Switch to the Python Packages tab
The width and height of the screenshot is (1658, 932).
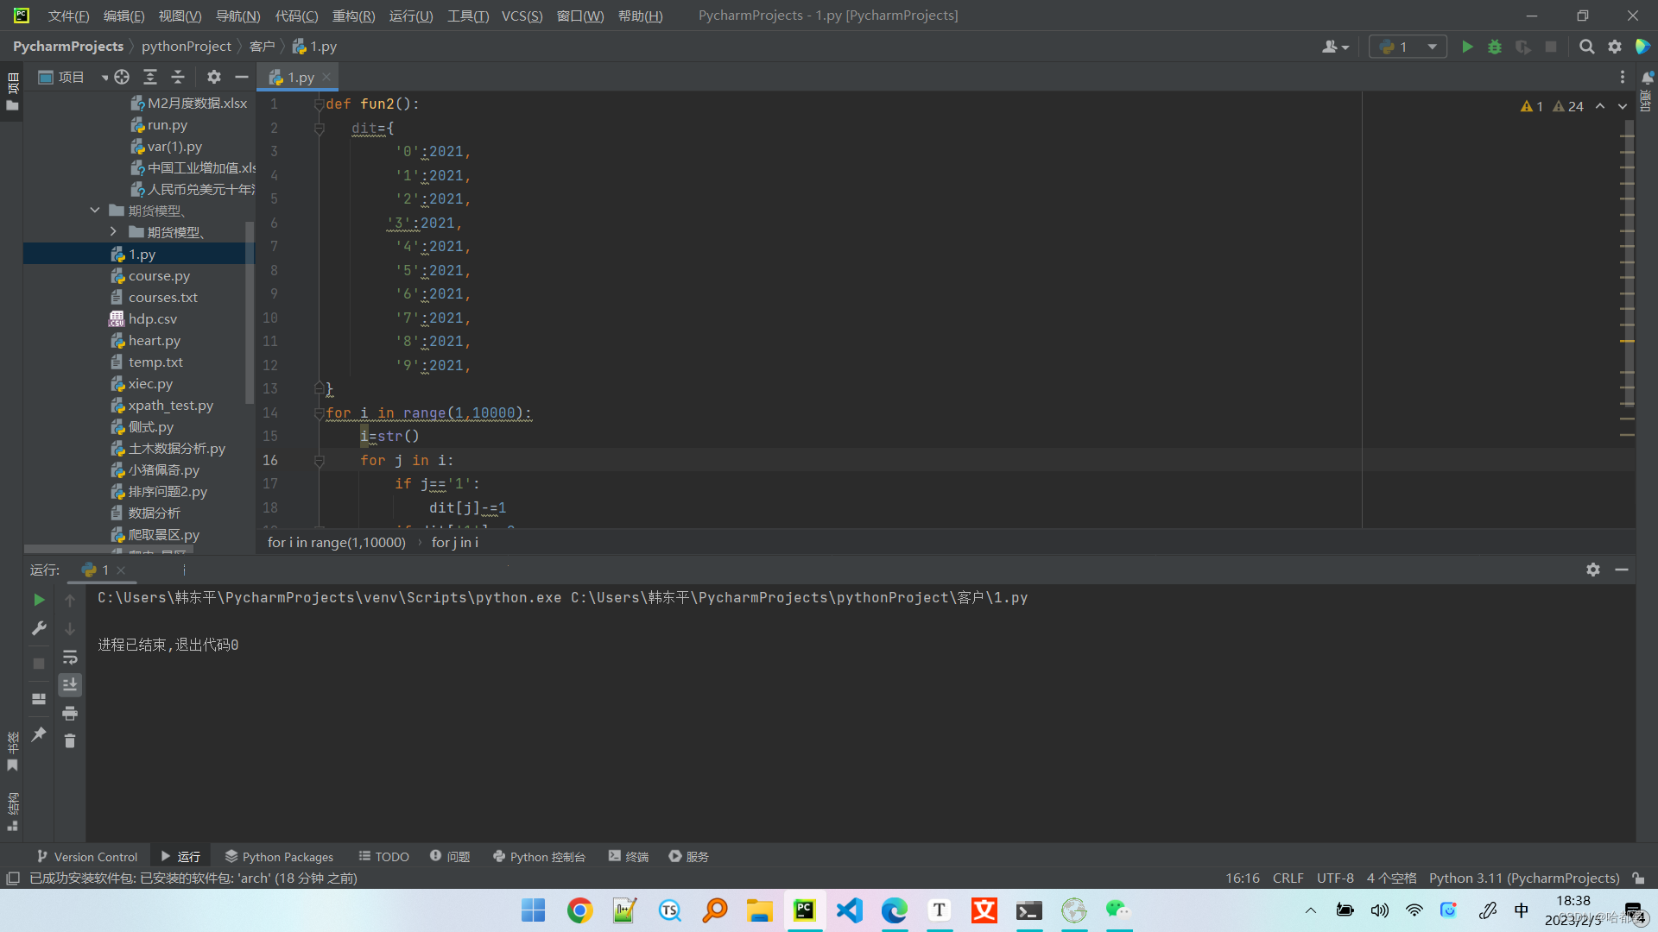(279, 857)
